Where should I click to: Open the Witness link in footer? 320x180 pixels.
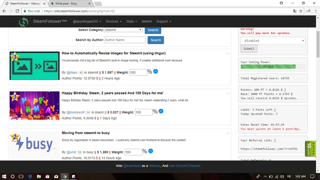pos(154,166)
